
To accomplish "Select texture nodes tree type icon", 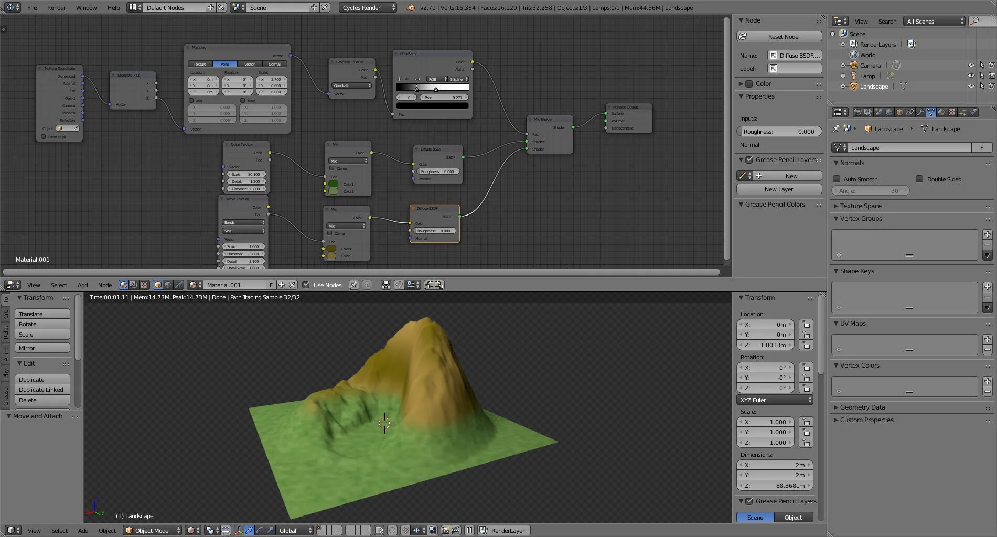I will (144, 285).
